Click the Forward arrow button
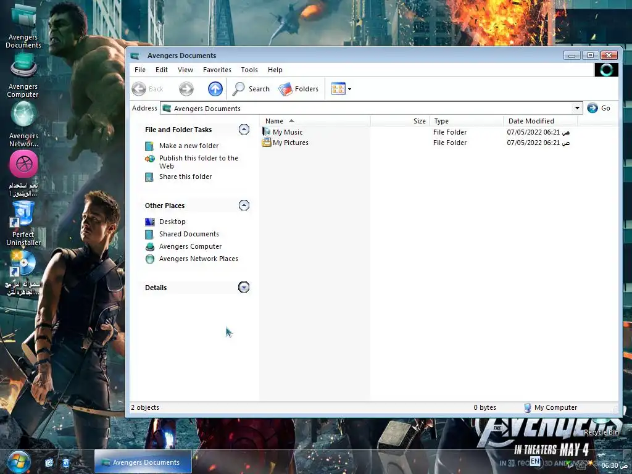This screenshot has width=632, height=474. point(186,89)
